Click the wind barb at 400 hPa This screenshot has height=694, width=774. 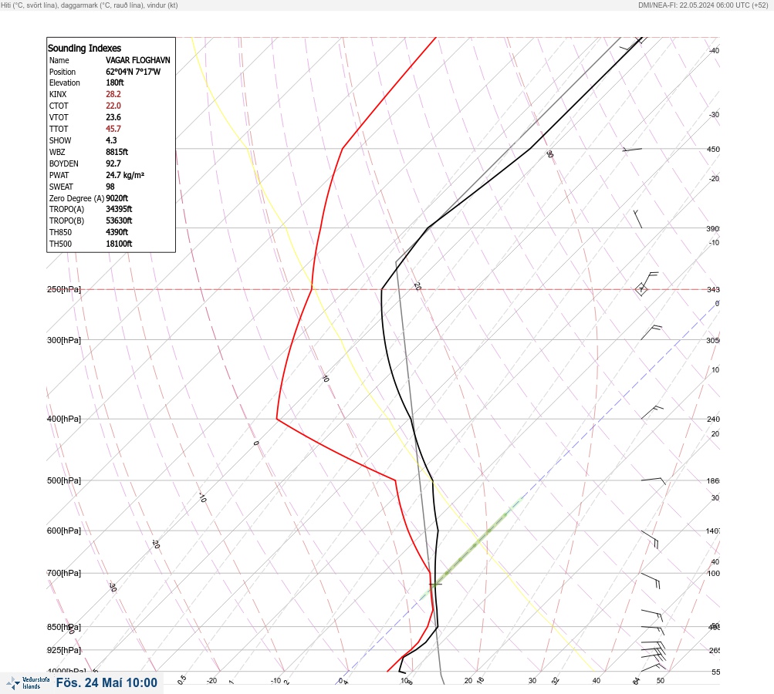tap(651, 413)
